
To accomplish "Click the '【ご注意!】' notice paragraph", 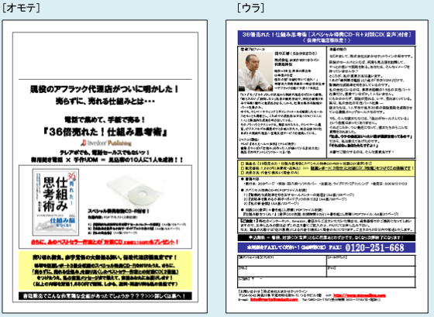I will pyautogui.click(x=326, y=226).
